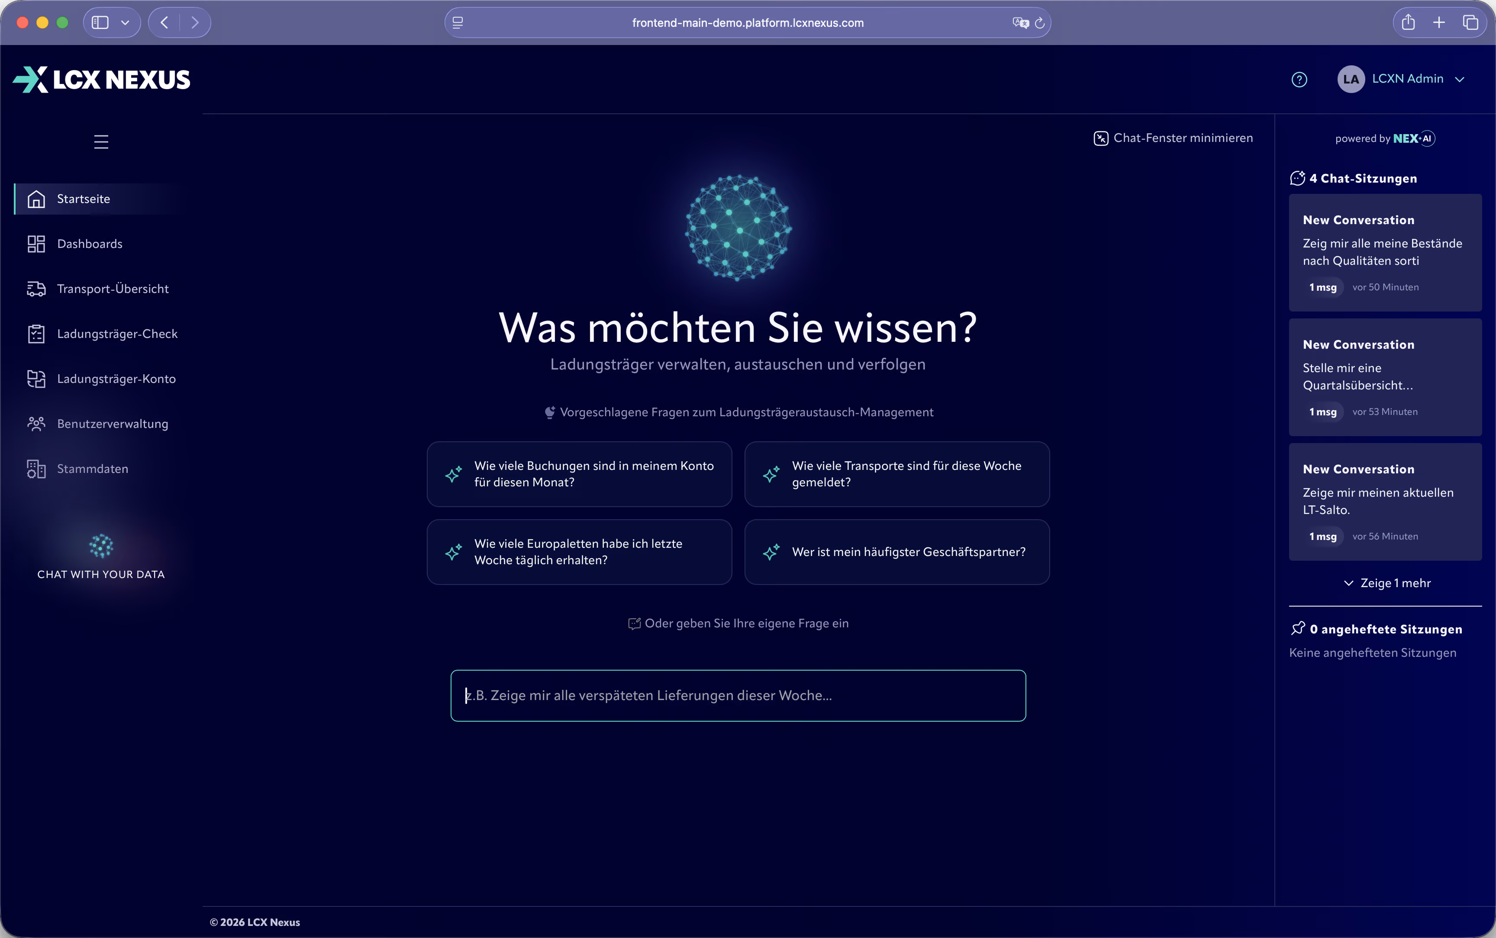Click suggestion about Europaletten letzte Woche
The image size is (1496, 938).
coord(579,552)
